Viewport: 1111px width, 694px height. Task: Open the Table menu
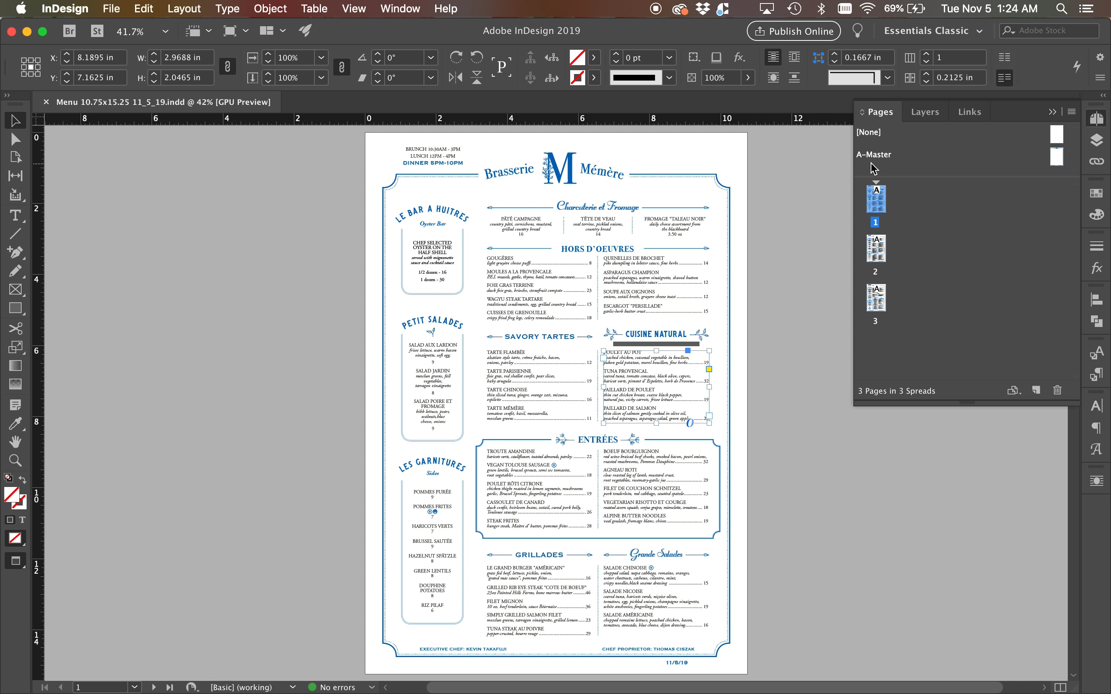click(x=314, y=8)
